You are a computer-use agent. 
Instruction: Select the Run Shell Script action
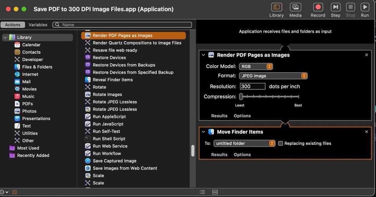109,139
